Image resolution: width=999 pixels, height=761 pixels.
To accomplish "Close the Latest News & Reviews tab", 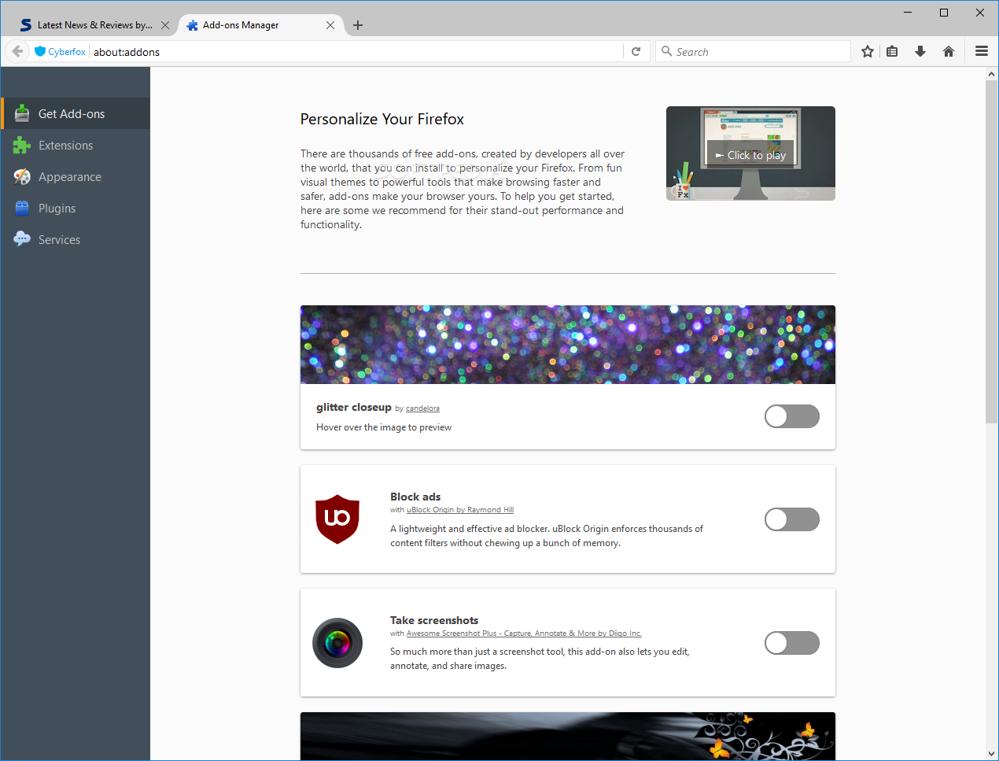I will pos(165,25).
